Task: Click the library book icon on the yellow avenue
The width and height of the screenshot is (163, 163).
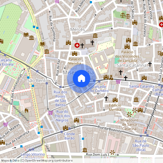Action: 42,44
